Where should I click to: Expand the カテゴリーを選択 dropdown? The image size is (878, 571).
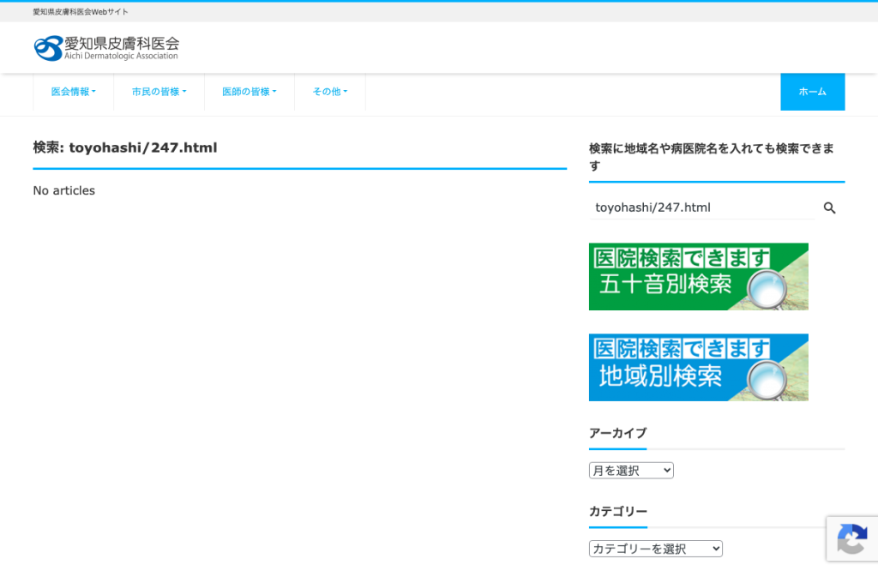[x=656, y=549]
